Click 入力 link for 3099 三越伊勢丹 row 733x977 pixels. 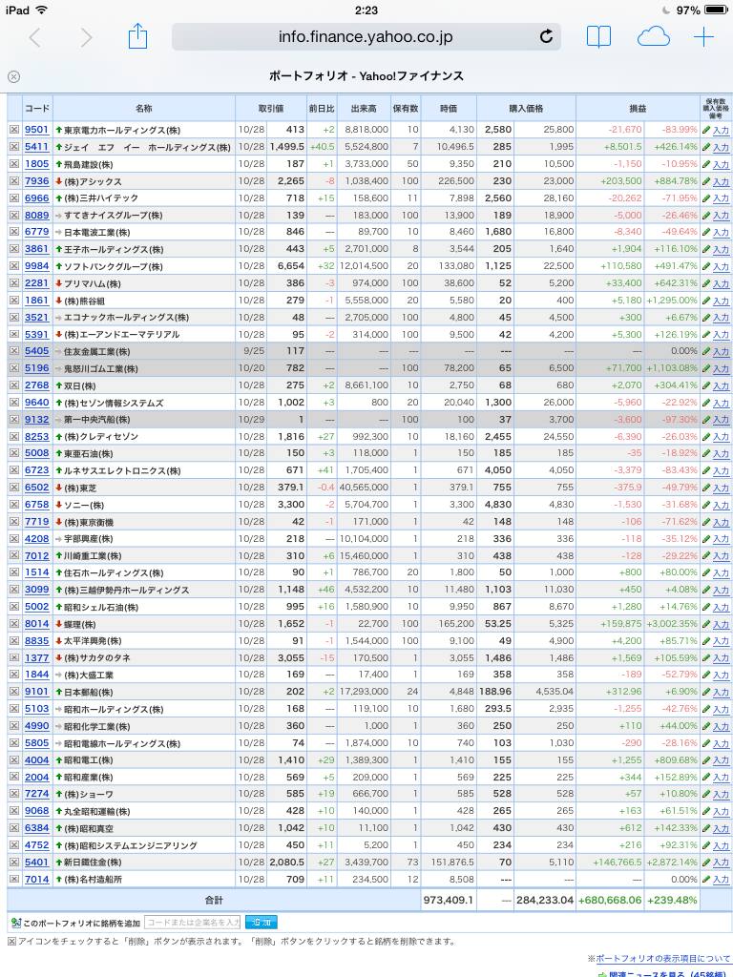click(721, 590)
